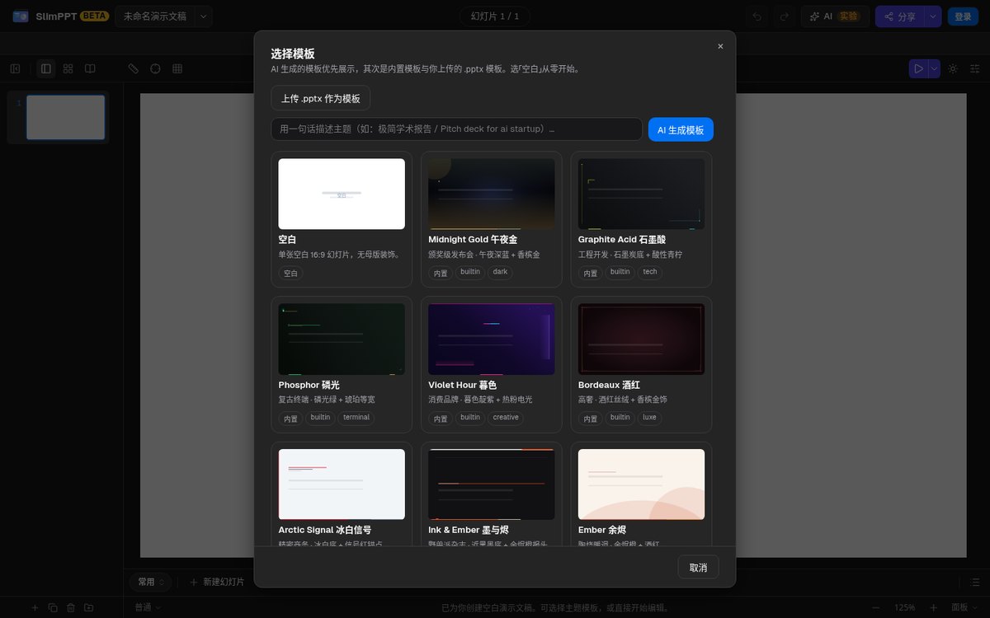
Task: Delete slide with trash icon
Action: click(71, 607)
